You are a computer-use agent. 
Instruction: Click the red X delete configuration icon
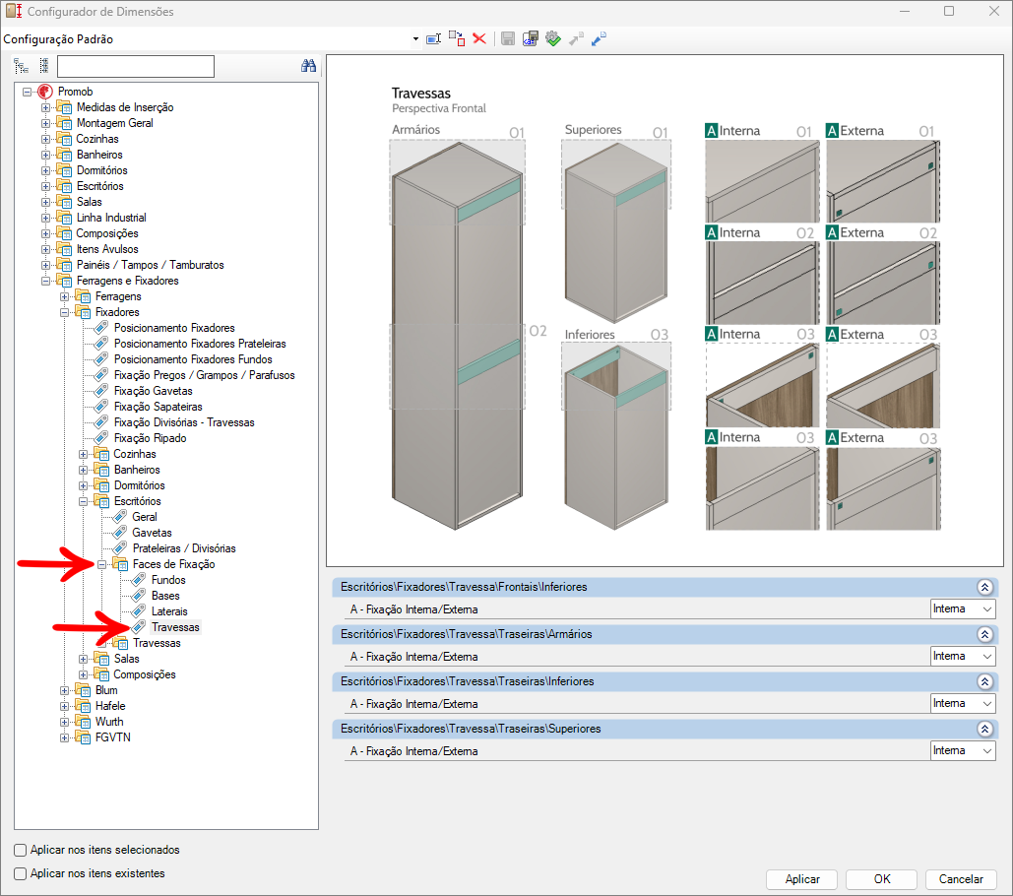pos(479,38)
